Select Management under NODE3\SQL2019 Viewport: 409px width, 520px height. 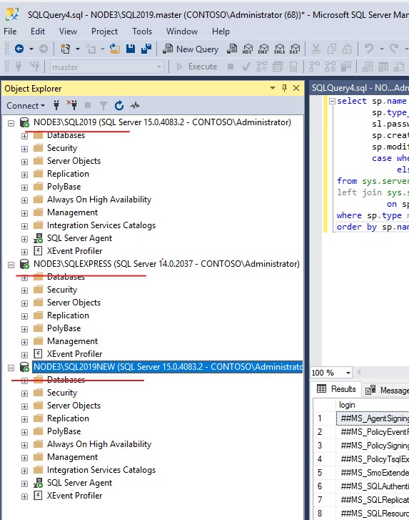click(73, 212)
